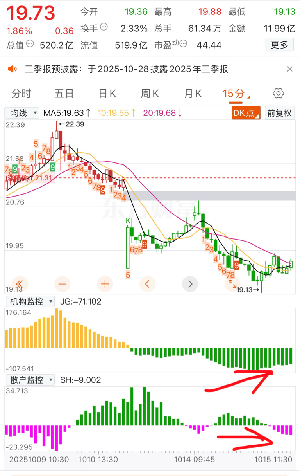The image size is (300, 476).
Task: Tap the expand arrows icon near 19.13
Action: click(x=232, y=283)
